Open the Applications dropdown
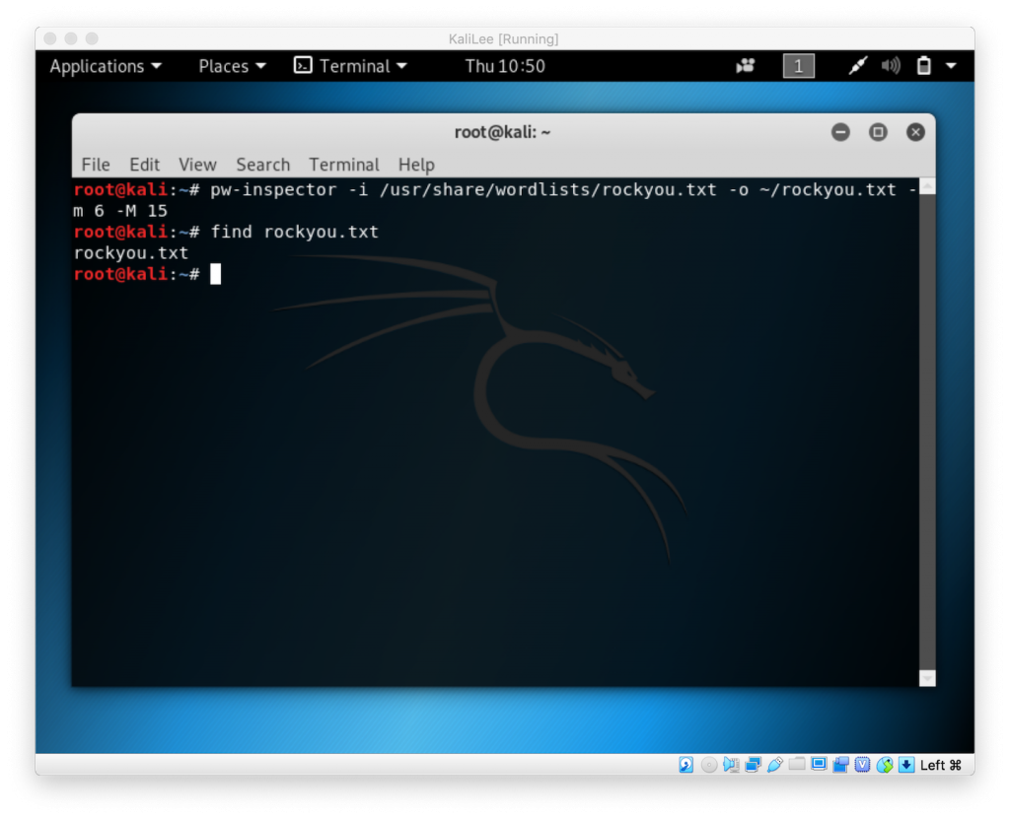 (x=105, y=66)
